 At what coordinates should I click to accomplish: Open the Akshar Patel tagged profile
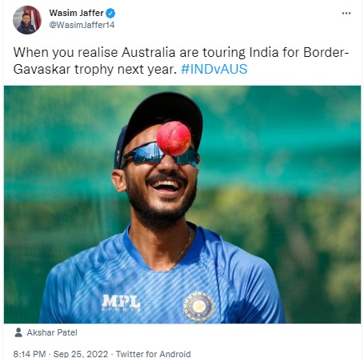pos(52,332)
